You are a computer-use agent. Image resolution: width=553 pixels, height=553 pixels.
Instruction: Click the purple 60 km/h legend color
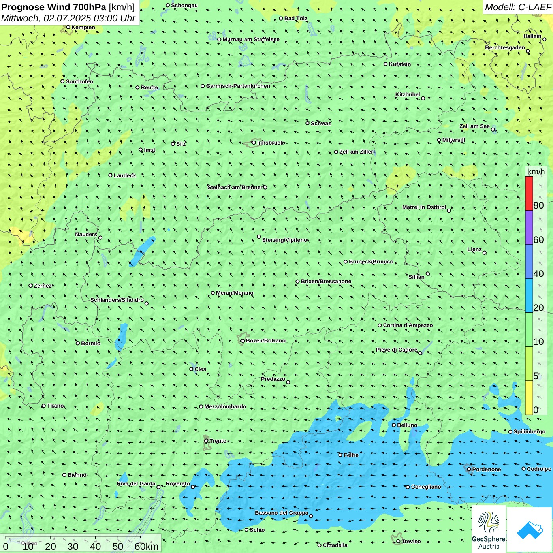click(x=529, y=228)
